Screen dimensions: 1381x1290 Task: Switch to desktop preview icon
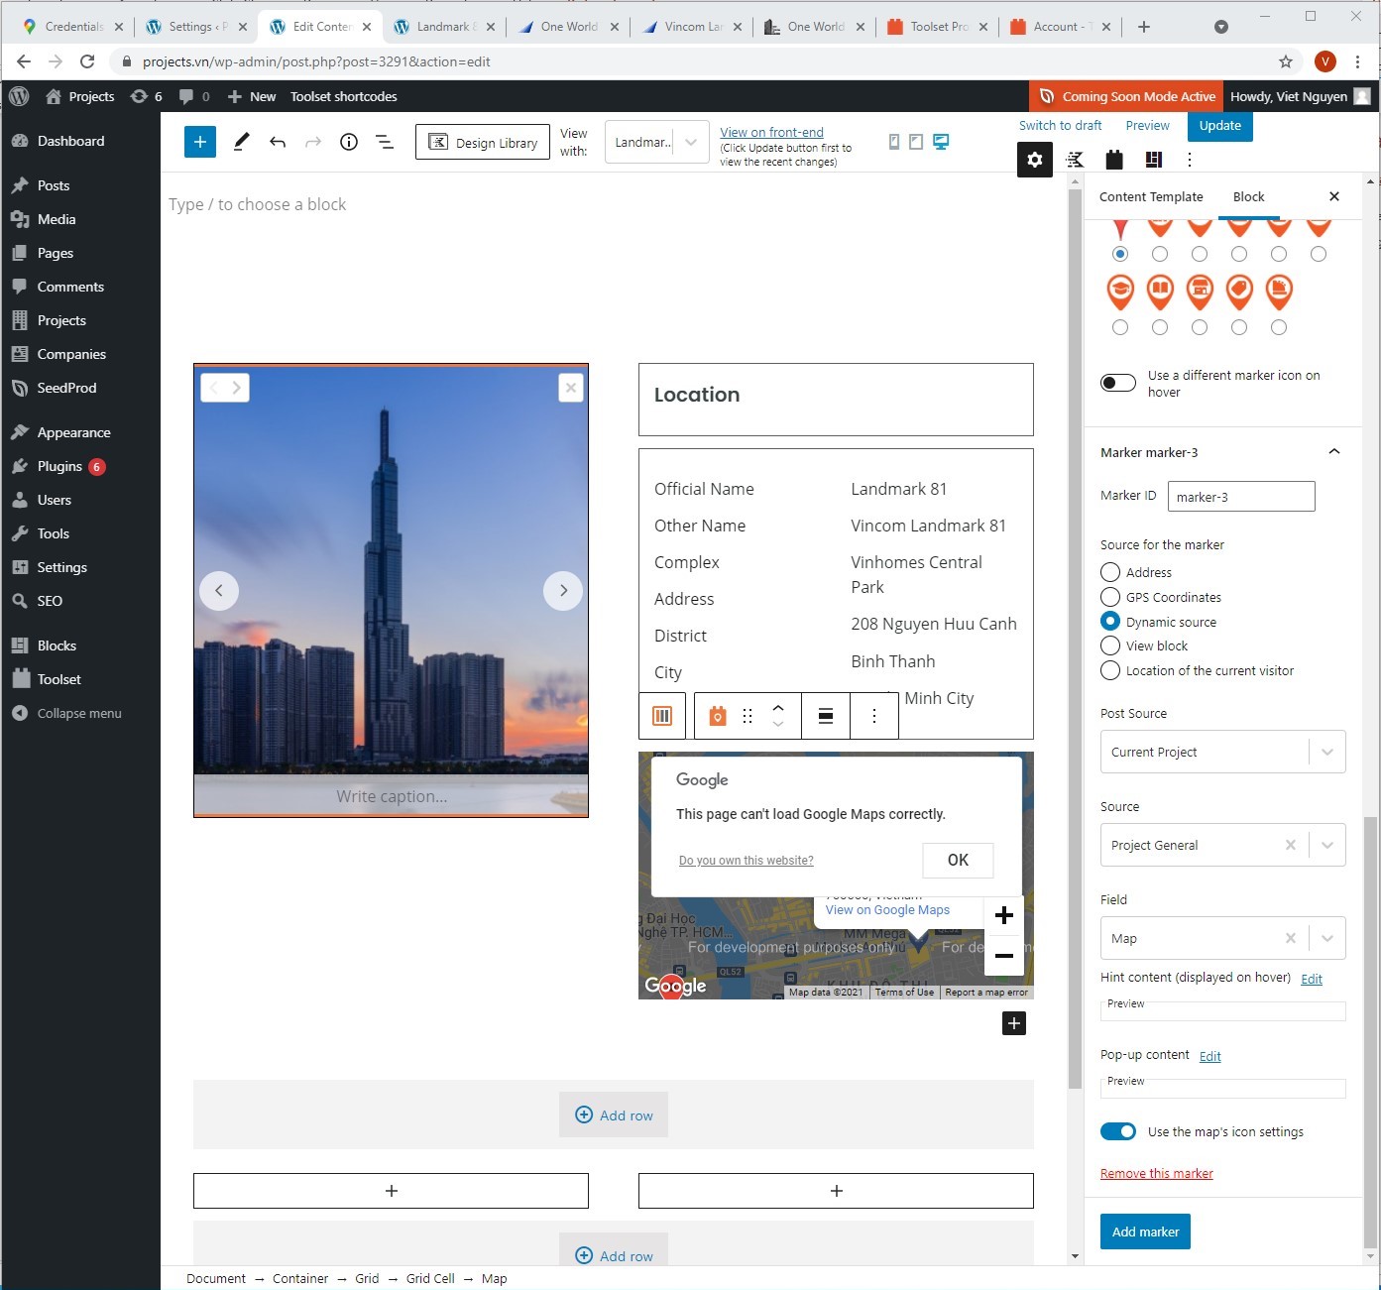click(941, 142)
